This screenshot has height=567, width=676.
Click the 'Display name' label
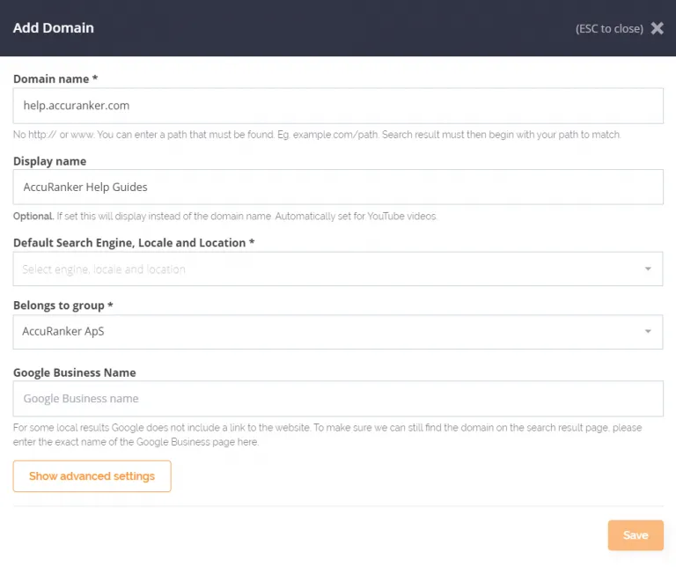(x=49, y=161)
